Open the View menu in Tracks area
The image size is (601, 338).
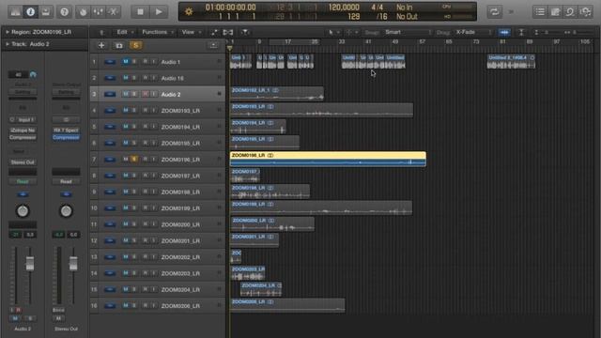click(191, 32)
